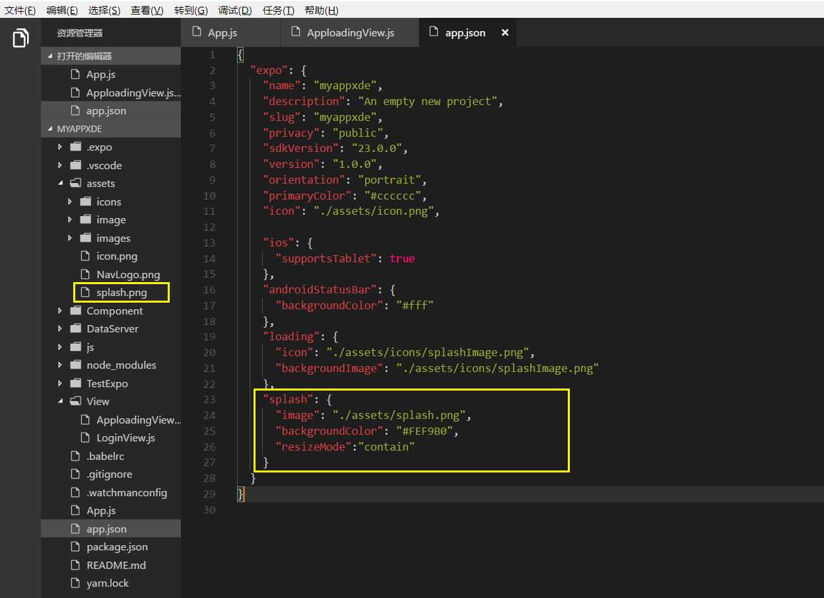Click the file icon on ApploadingView.js tab
The image size is (824, 598).
(294, 32)
